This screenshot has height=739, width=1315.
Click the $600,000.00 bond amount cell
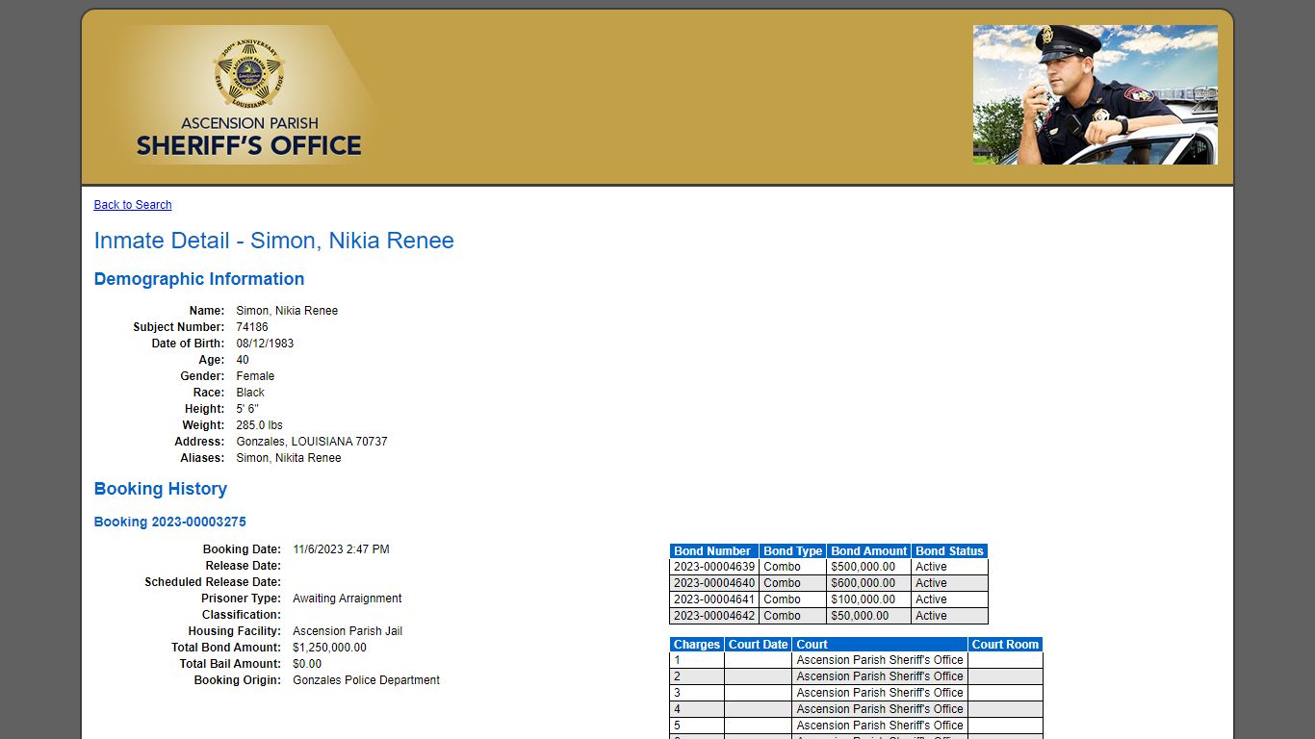(869, 583)
